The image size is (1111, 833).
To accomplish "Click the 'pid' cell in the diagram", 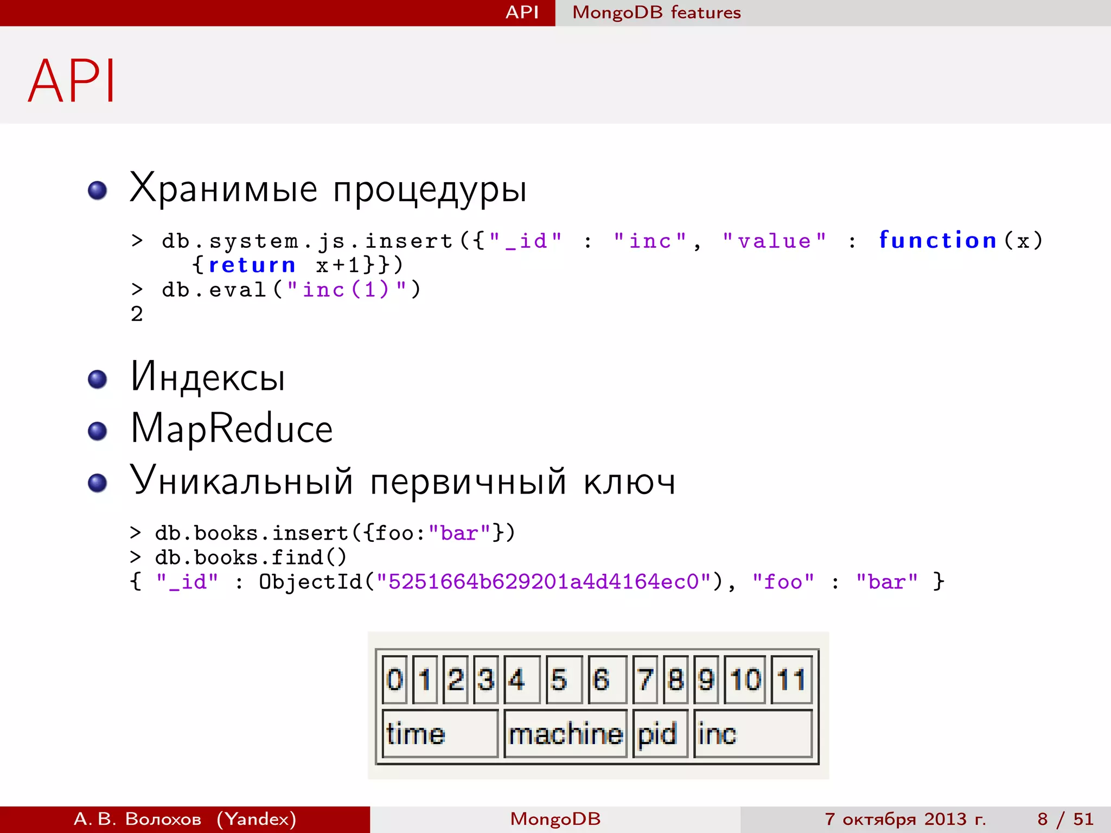I will [x=660, y=734].
